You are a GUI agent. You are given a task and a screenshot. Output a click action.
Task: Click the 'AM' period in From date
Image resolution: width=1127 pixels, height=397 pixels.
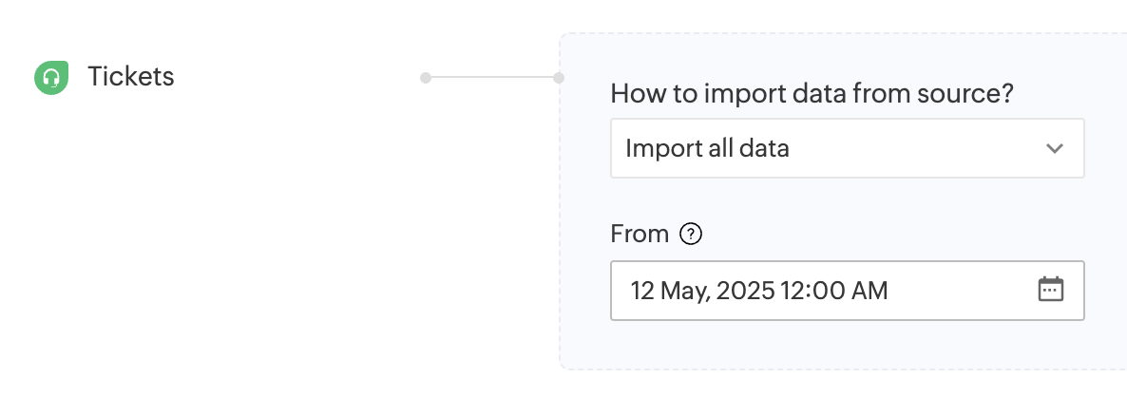tap(869, 291)
